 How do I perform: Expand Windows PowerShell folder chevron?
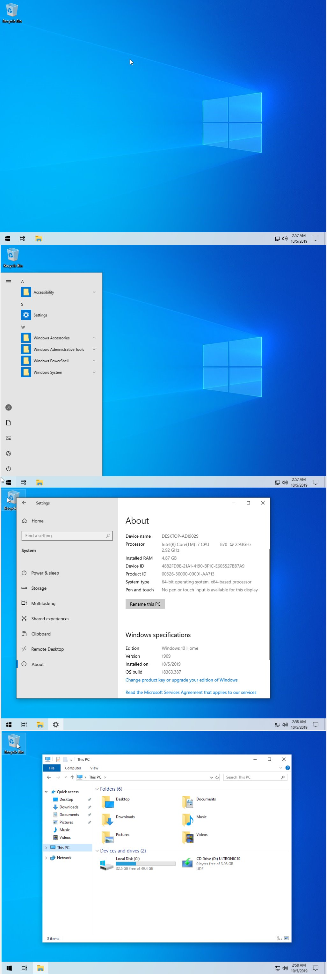click(x=94, y=361)
